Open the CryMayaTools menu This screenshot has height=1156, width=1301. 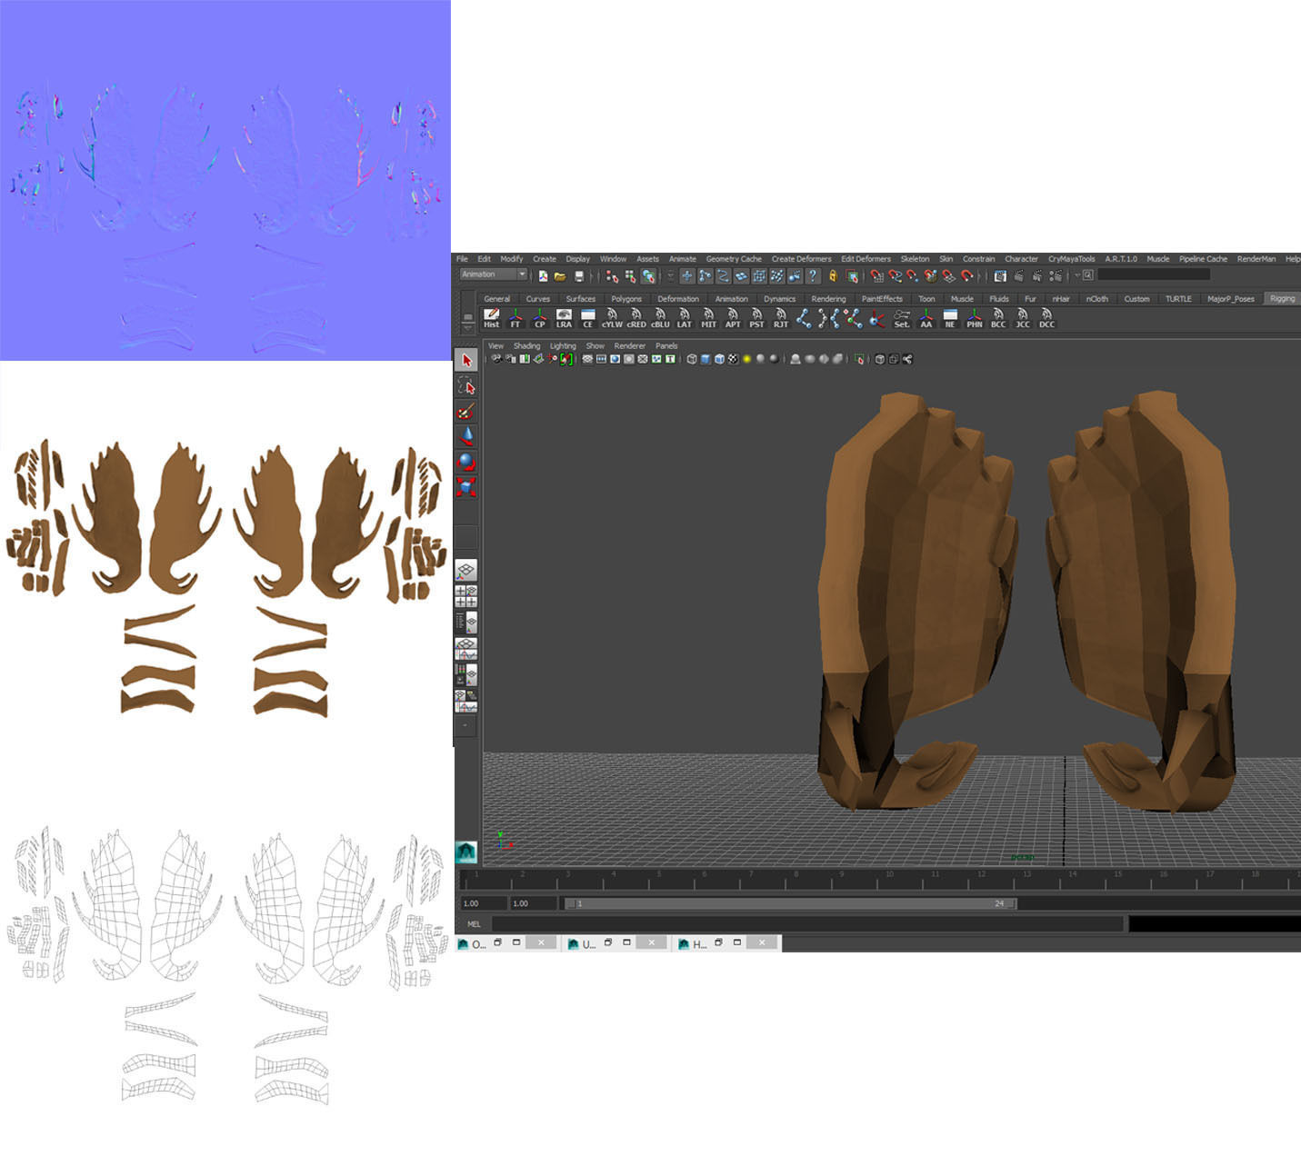pos(1072,259)
